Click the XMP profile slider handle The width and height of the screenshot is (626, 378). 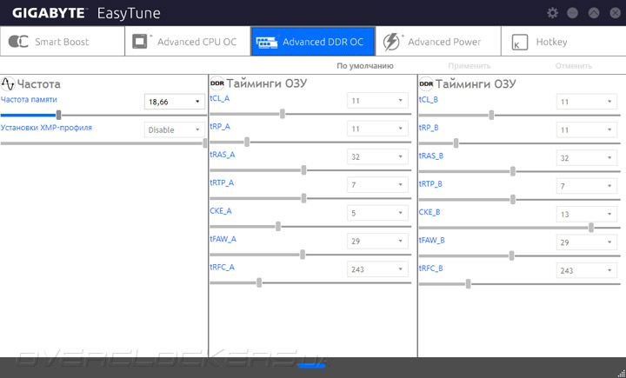coord(205,143)
